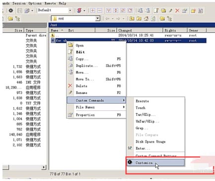Viewport: 215px width, 181px height.
Task: Open the forward button history dropdown arrow
Action: point(123,19)
